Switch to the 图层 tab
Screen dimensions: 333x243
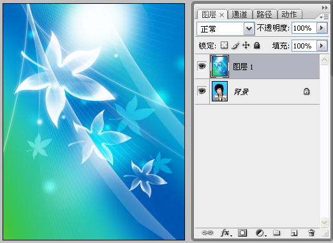[x=209, y=15]
